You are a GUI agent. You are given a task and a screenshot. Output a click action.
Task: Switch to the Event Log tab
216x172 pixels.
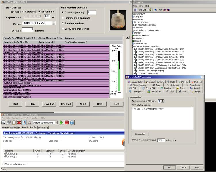click(x=43, y=128)
